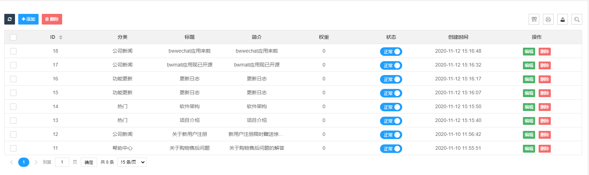This screenshot has height=175, width=589.
Task: Go to previous page arrow
Action: 11,162
